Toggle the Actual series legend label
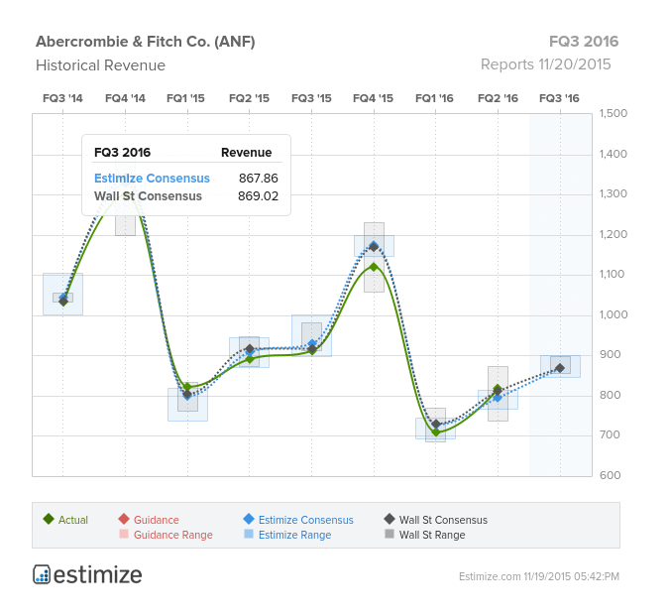Viewport: 669px width, 615px height. (73, 520)
